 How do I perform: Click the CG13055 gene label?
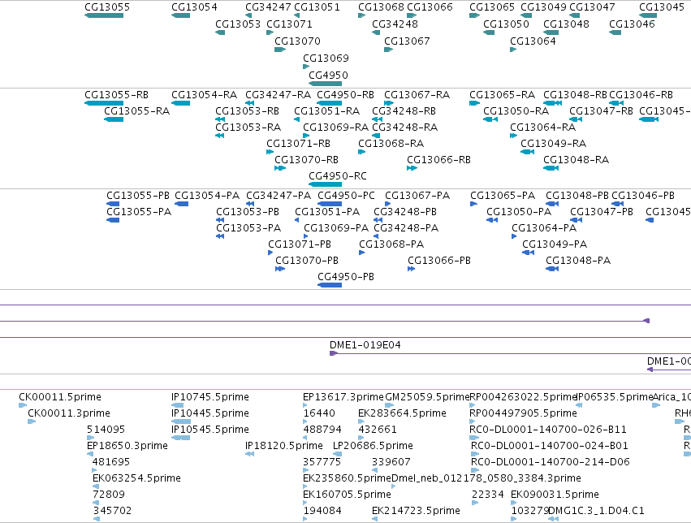(x=107, y=7)
